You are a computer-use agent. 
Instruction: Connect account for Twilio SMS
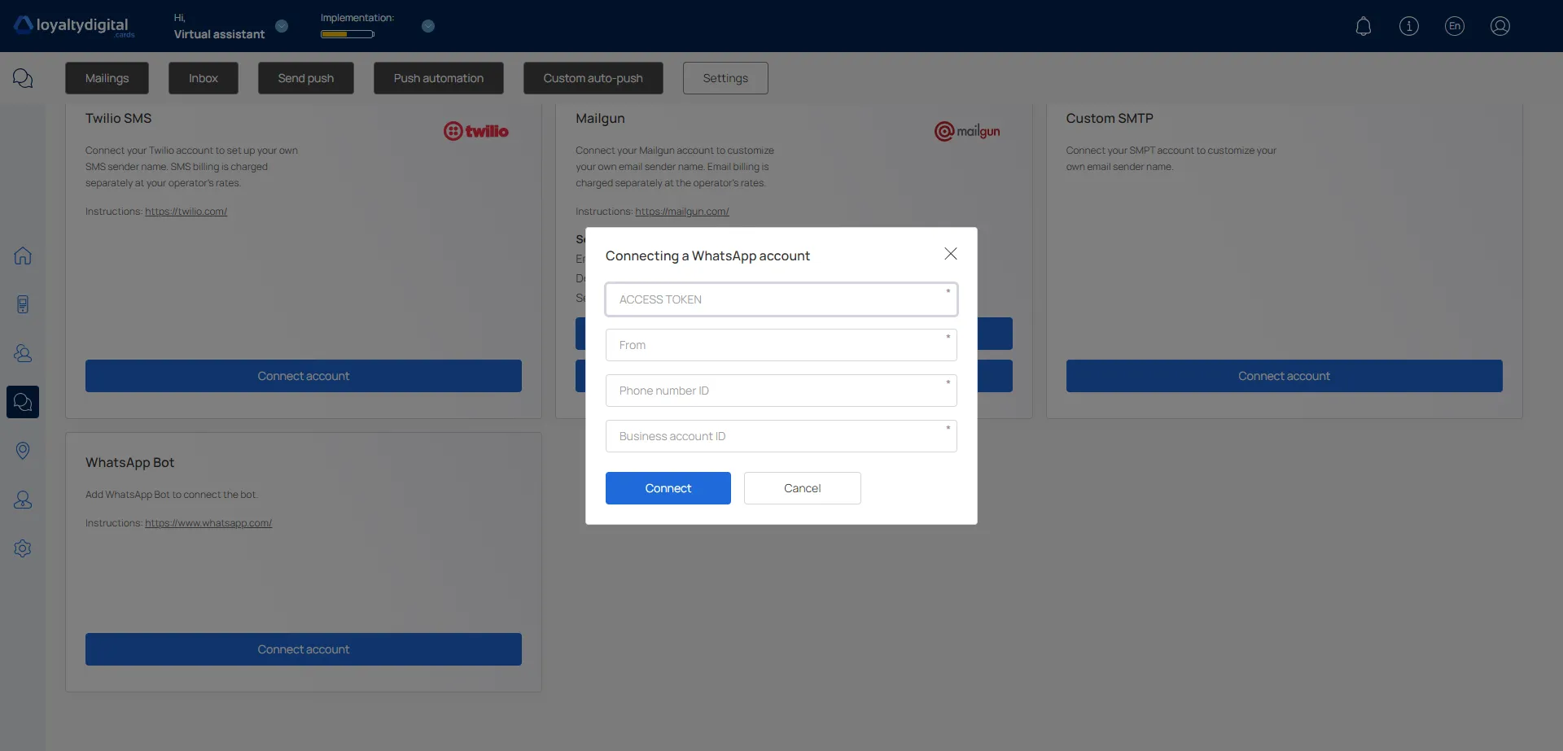(x=304, y=376)
